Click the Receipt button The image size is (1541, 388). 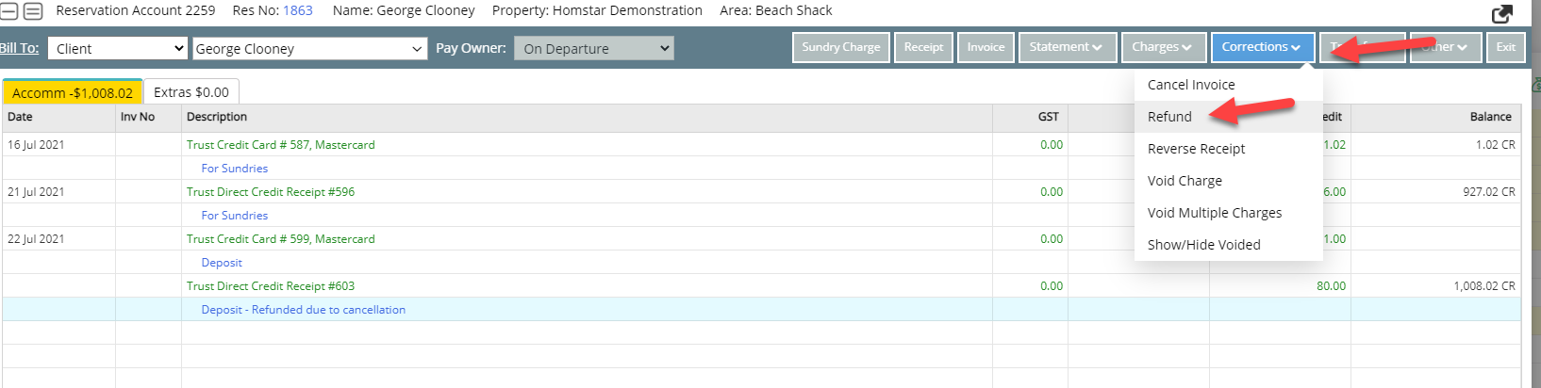[x=923, y=47]
